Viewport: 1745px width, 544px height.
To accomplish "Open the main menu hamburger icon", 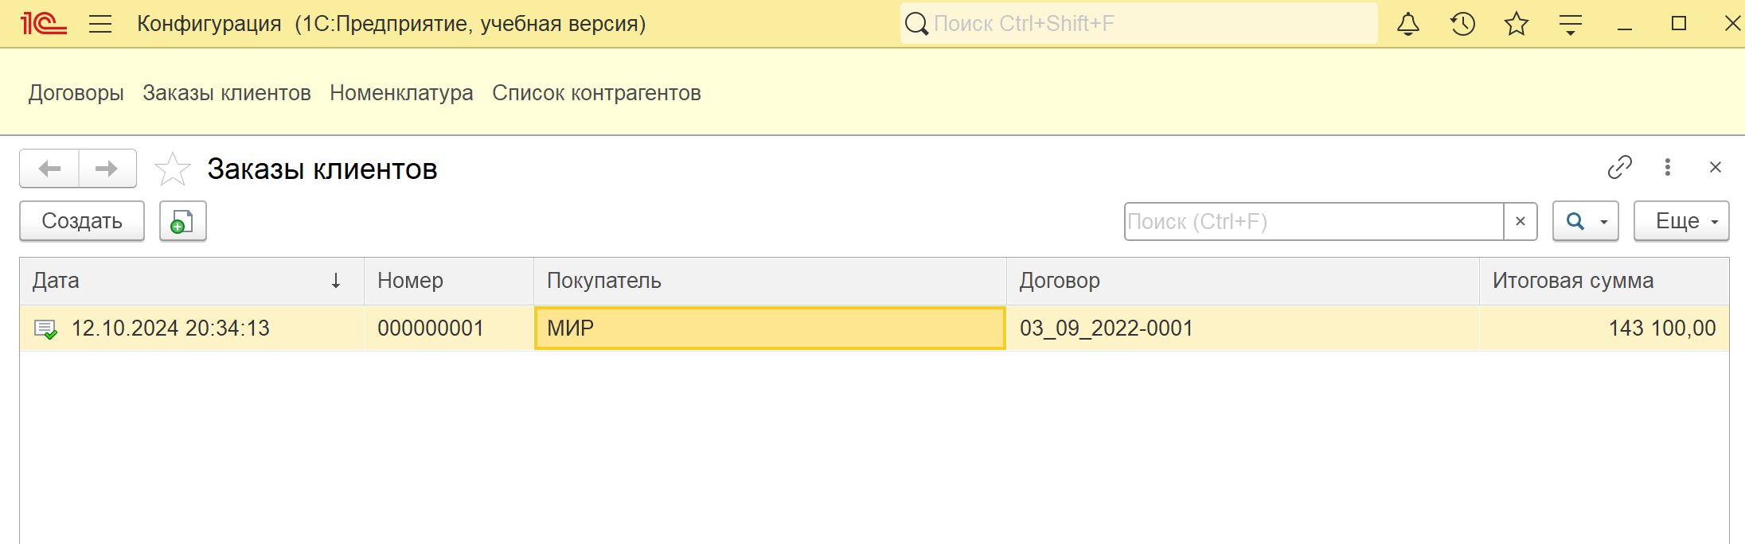I will (100, 24).
